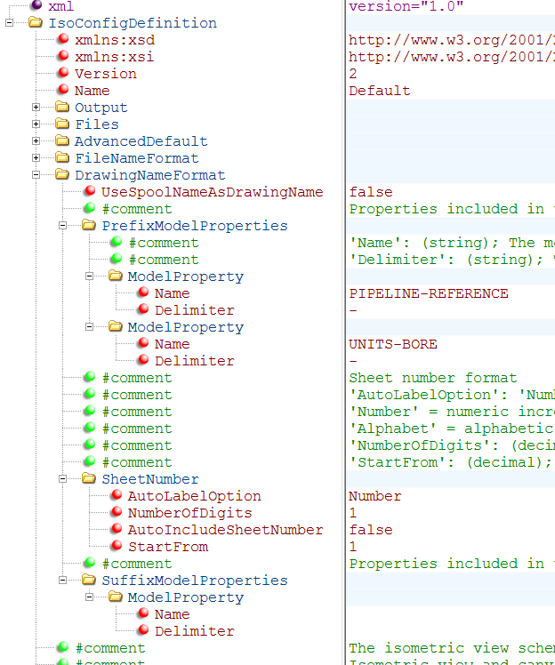Click the UNITS-BORE value

(x=392, y=344)
